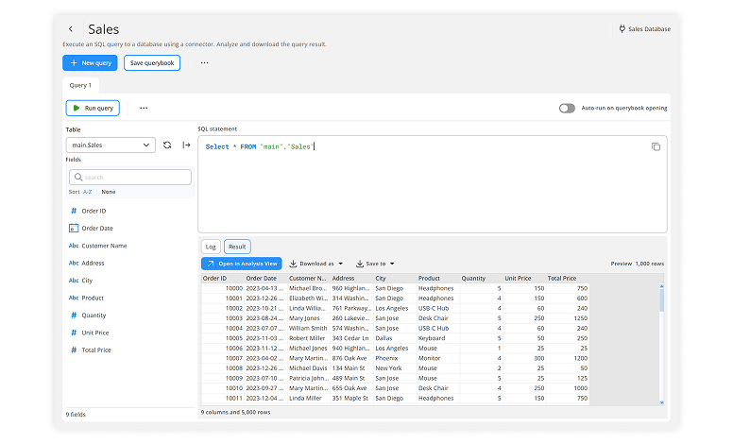Open the Sales Database connector
The width and height of the screenshot is (733, 444).
tap(644, 29)
